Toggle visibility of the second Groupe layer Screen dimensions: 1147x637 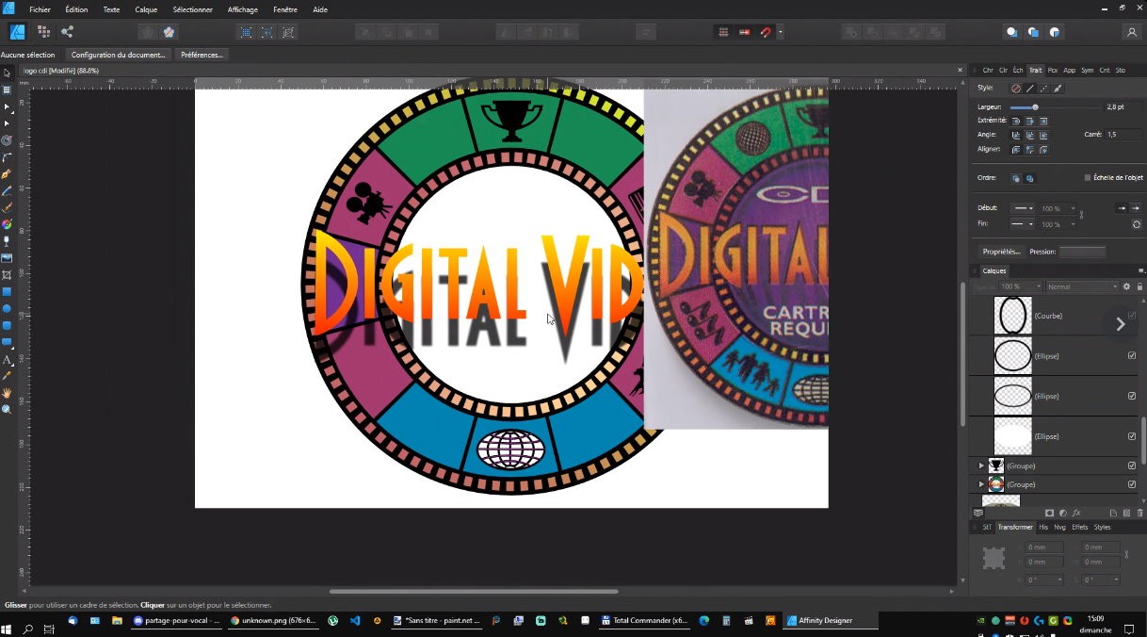coord(1132,484)
